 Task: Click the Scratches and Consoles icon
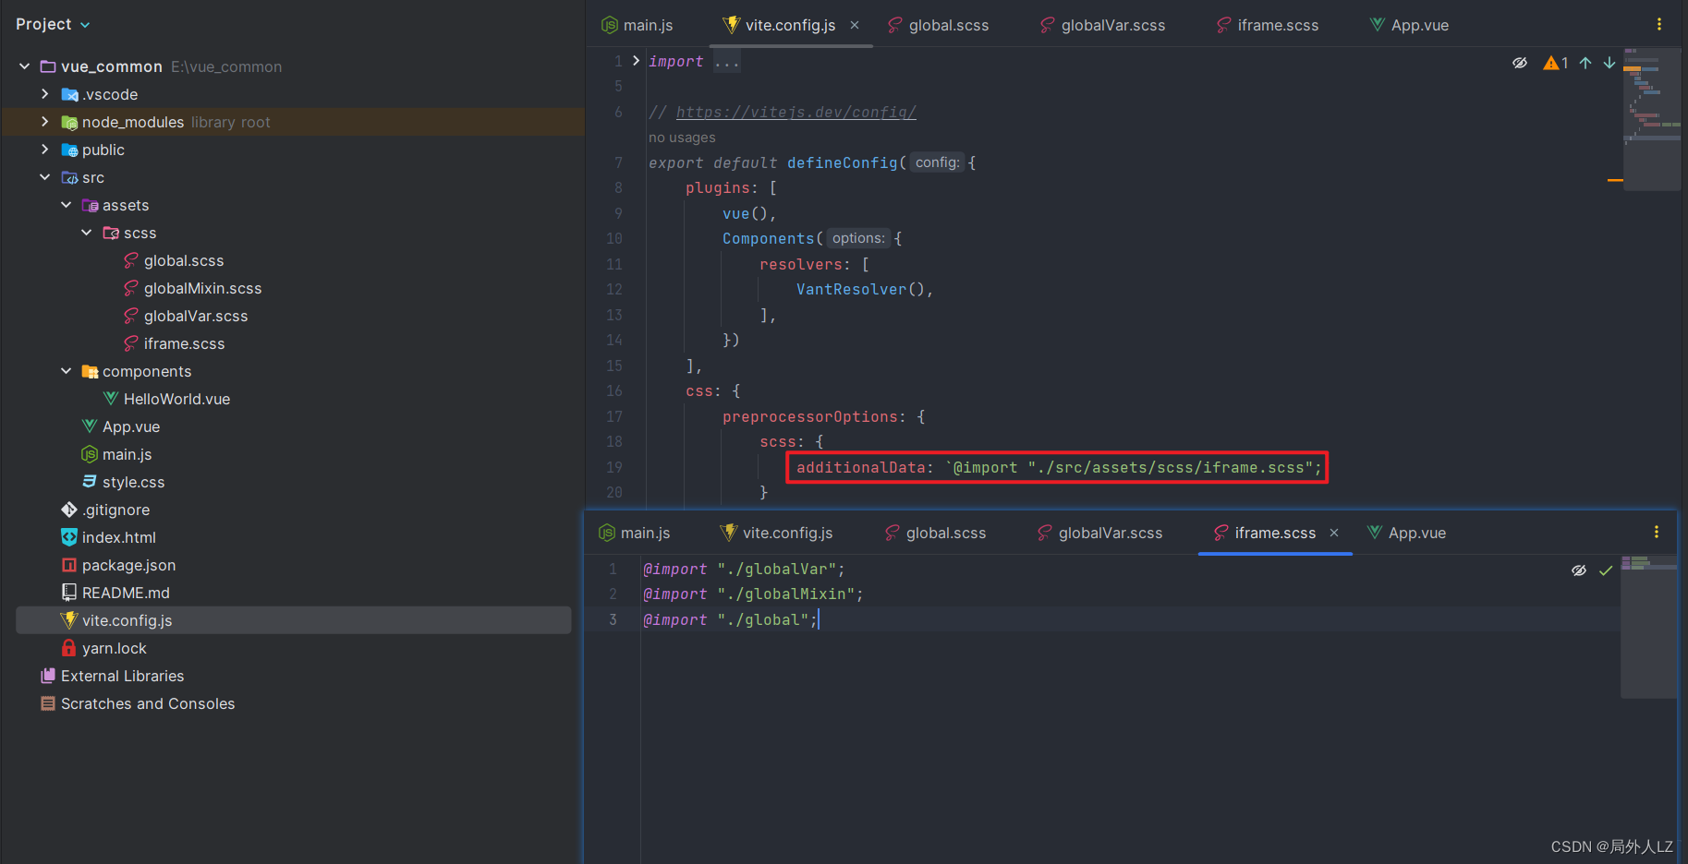click(48, 703)
